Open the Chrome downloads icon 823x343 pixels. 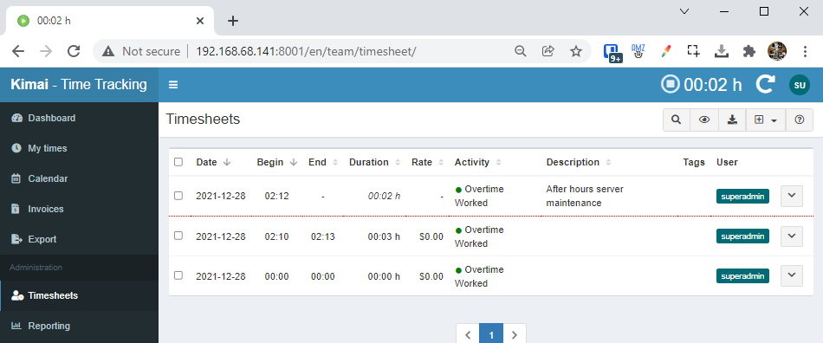point(722,51)
